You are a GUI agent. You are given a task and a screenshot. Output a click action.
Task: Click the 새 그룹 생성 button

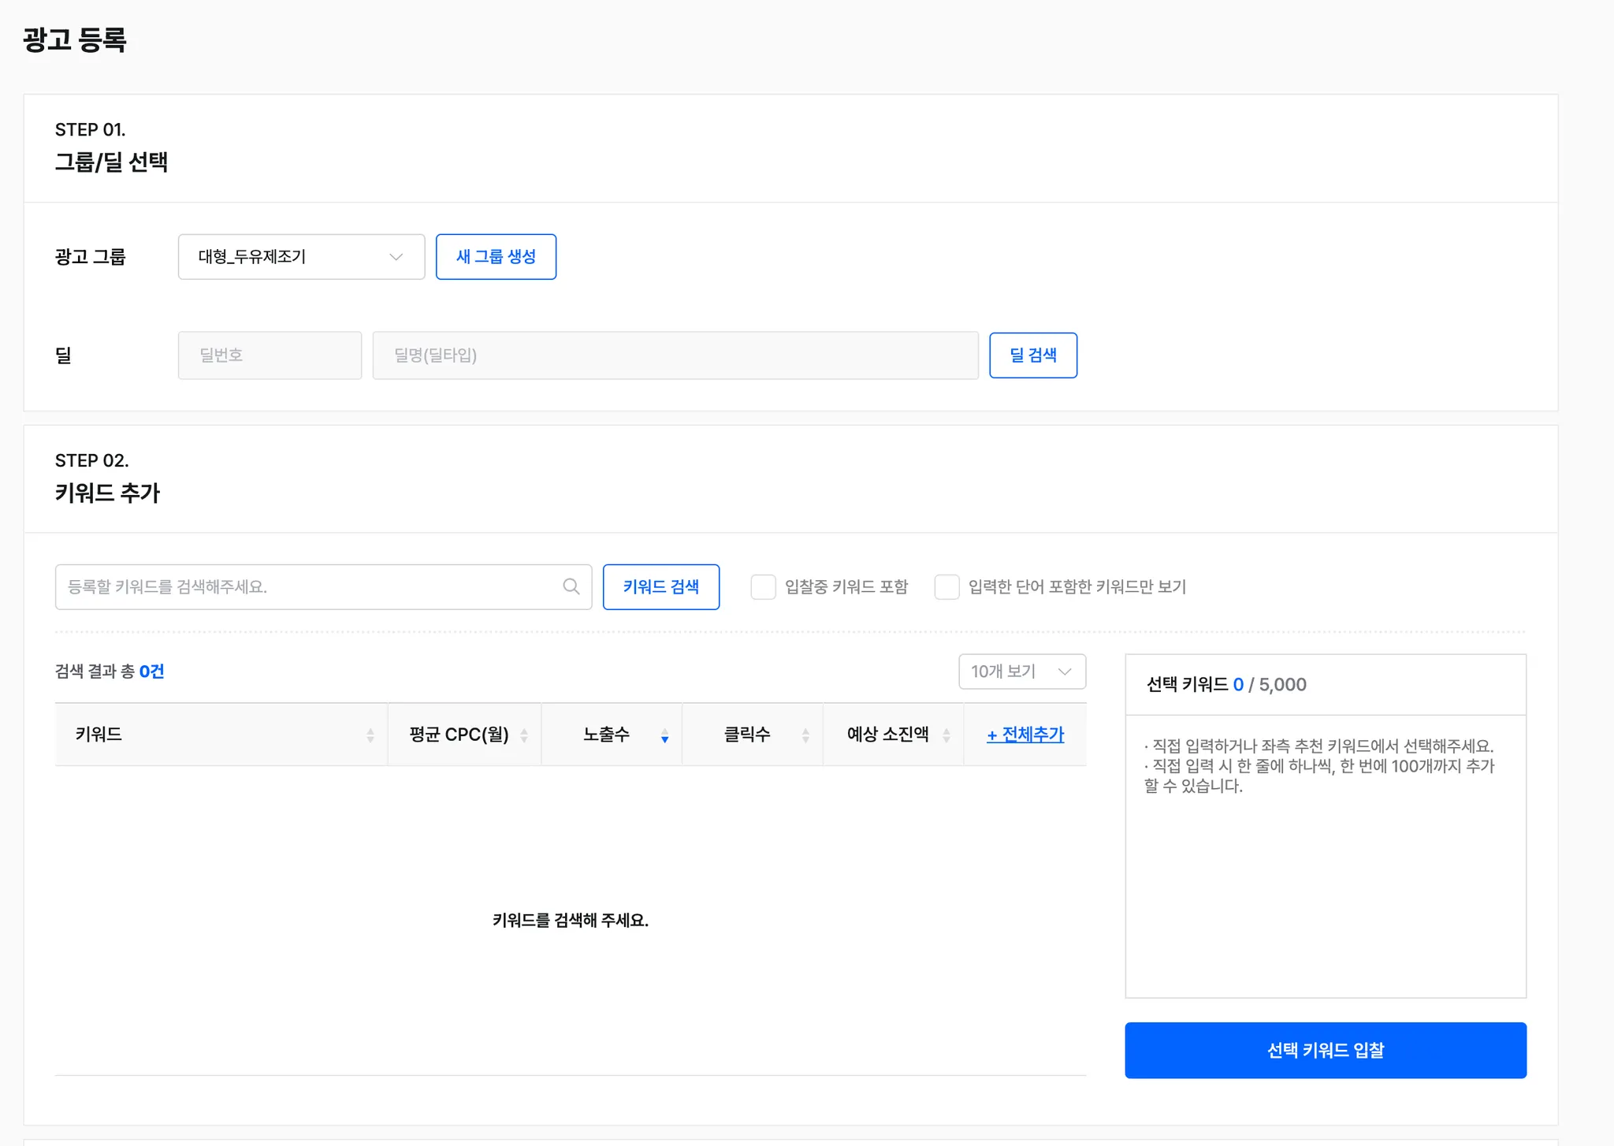(x=496, y=257)
